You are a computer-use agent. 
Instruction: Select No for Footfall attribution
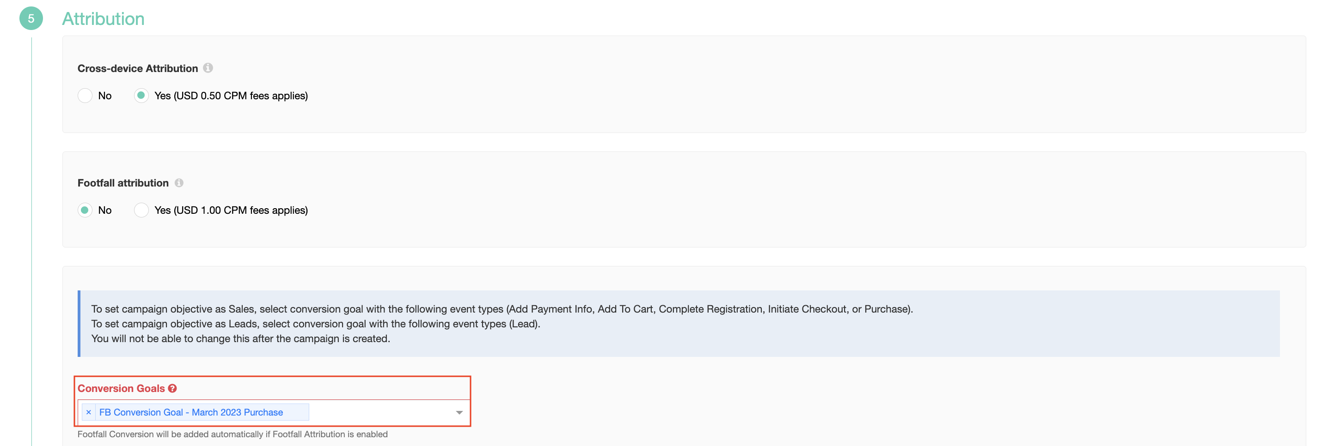click(85, 210)
